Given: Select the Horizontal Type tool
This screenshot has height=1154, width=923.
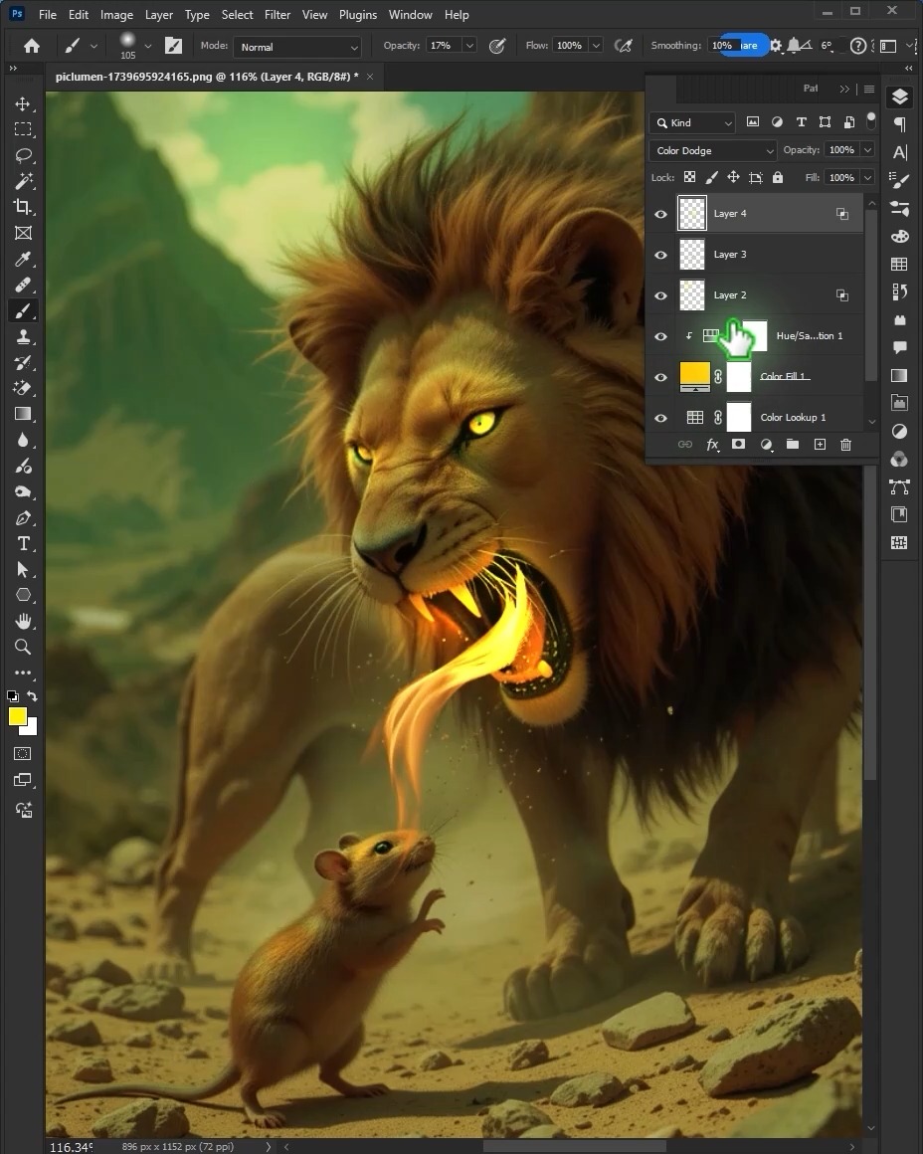Looking at the screenshot, I should pyautogui.click(x=23, y=544).
